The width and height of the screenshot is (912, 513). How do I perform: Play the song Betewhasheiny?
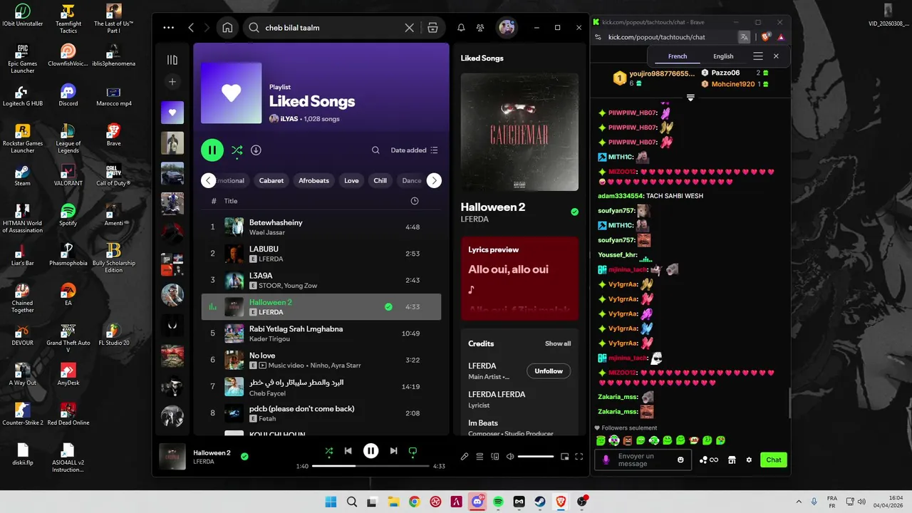pos(321,227)
